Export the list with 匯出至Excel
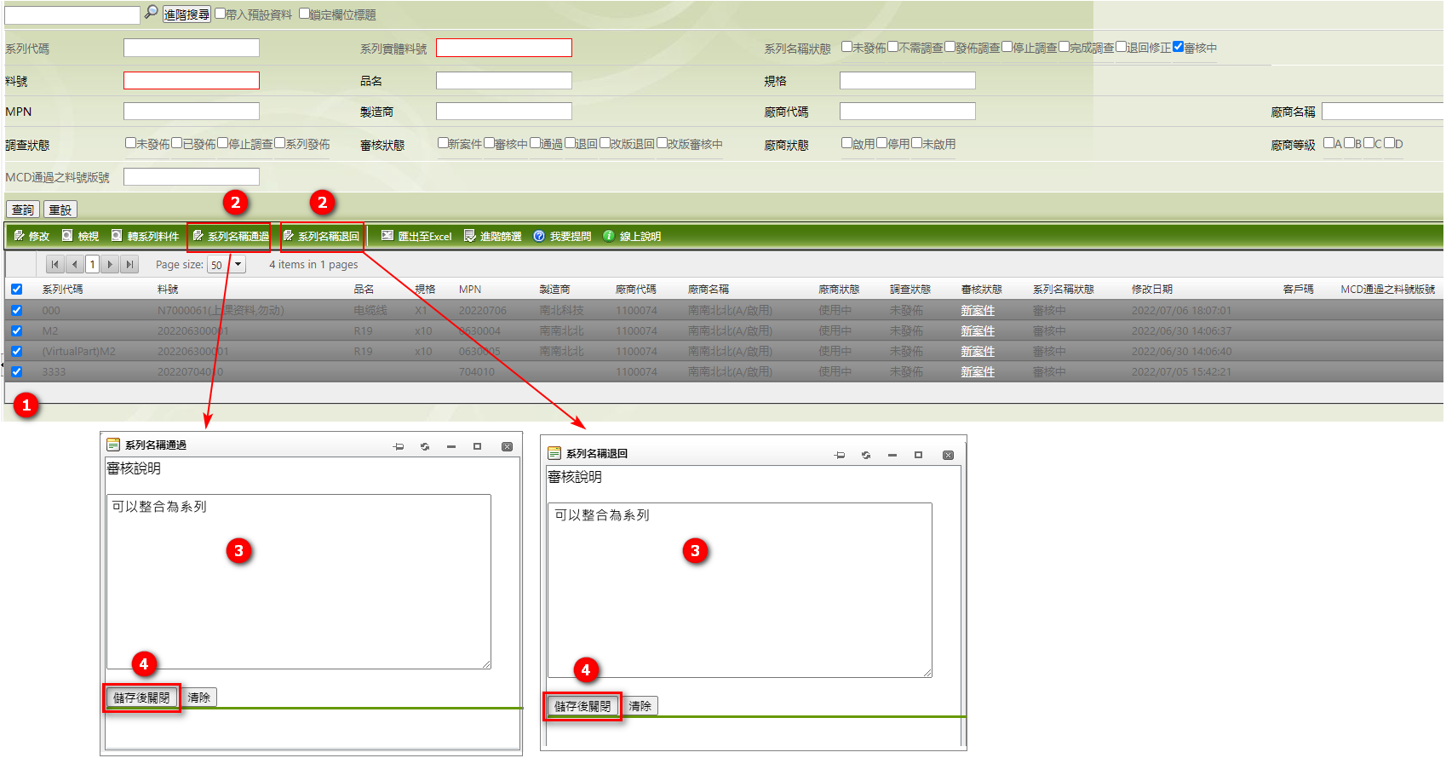Screen dimensions: 1446x758 pos(416,236)
